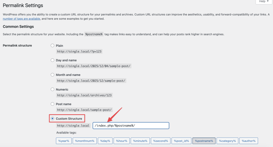Click the %postname% code in the description
The width and height of the screenshot is (273, 147).
click(x=94, y=34)
